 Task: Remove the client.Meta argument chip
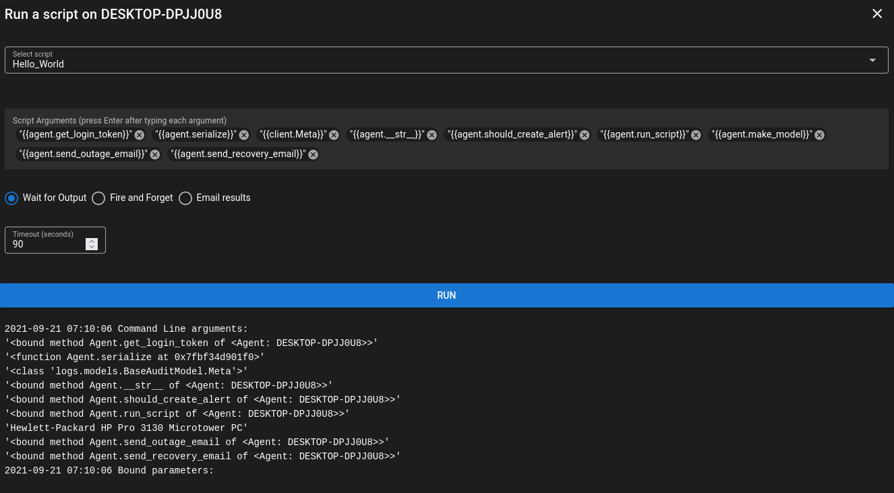[x=334, y=134]
